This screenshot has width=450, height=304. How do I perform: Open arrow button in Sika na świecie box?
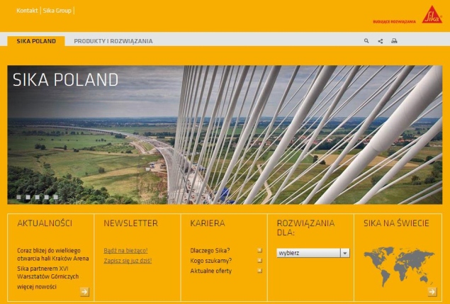pos(432,292)
